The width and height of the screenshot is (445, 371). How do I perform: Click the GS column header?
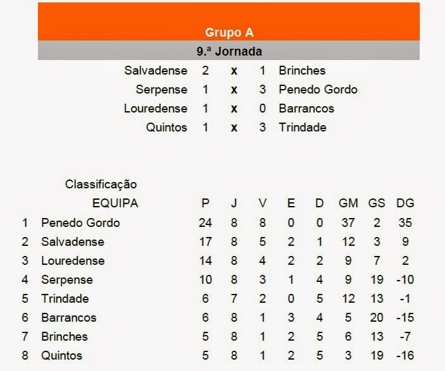click(377, 204)
